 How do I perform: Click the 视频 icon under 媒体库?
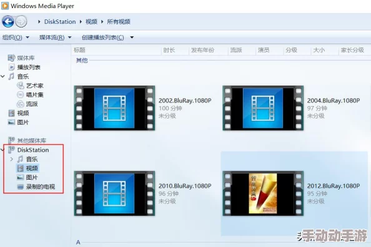pyautogui.click(x=11, y=114)
